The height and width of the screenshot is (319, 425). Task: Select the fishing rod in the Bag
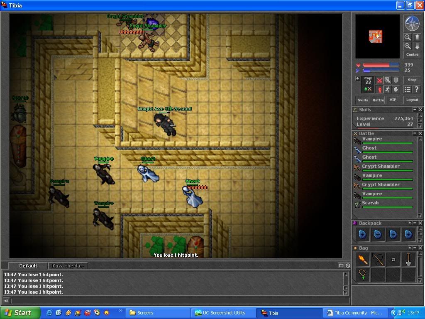pos(378,260)
